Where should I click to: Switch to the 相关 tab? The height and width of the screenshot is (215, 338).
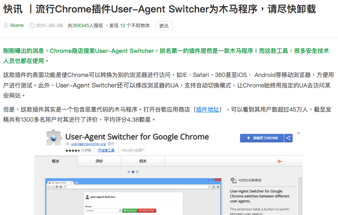pyautogui.click(x=143, y=161)
